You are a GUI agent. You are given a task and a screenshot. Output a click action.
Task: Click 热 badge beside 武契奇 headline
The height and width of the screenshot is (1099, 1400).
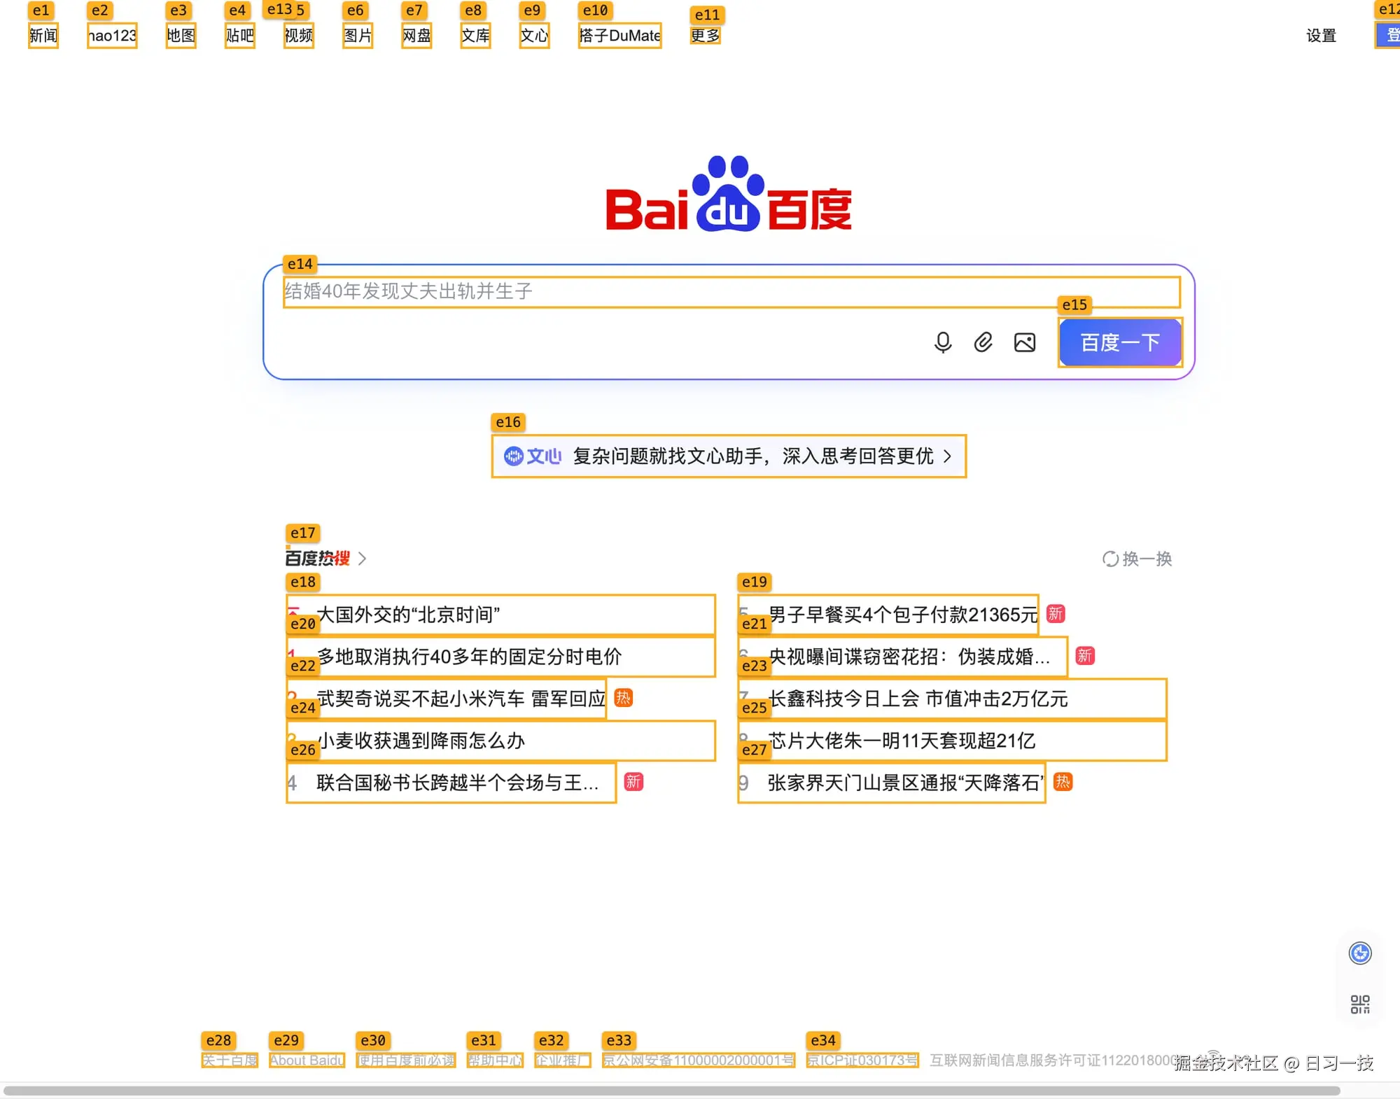coord(623,698)
